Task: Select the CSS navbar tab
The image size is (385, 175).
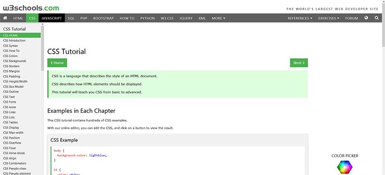Action: 32,18
